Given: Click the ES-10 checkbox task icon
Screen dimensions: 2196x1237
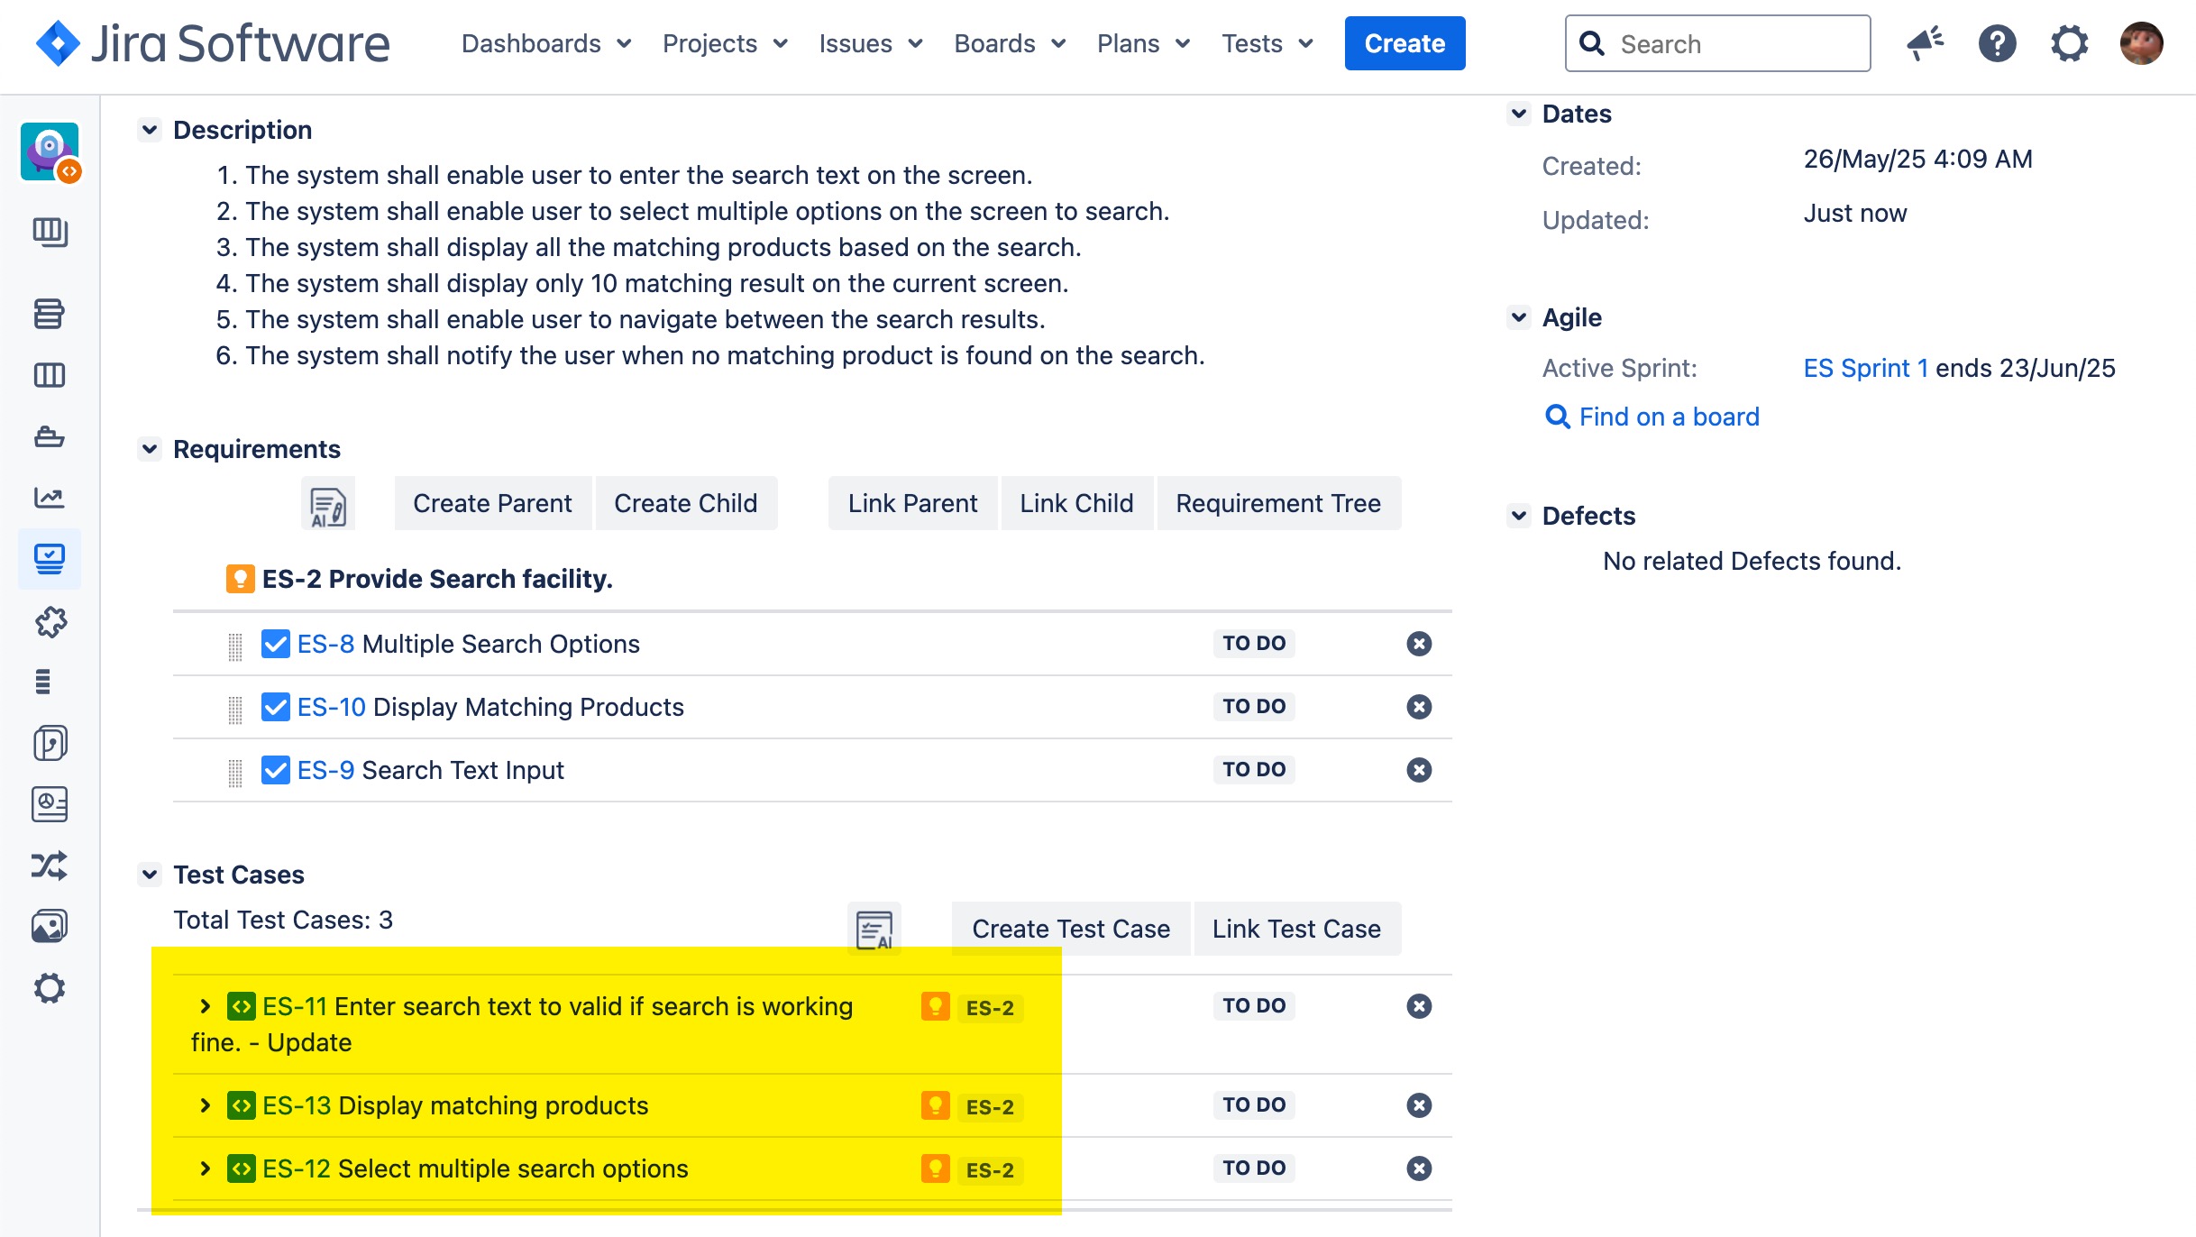Looking at the screenshot, I should click(x=275, y=707).
